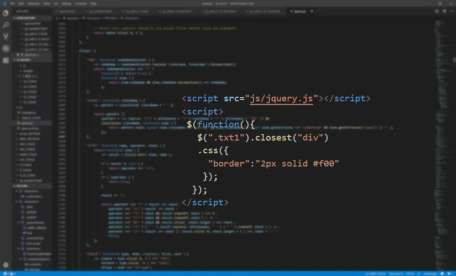Open the File menu
Viewport: 456px width, 276px height.
[x=12, y=4]
